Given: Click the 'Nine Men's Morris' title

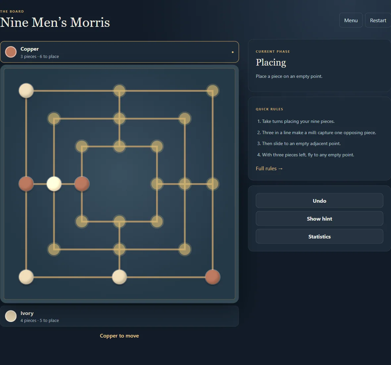Looking at the screenshot, I should (x=55, y=23).
